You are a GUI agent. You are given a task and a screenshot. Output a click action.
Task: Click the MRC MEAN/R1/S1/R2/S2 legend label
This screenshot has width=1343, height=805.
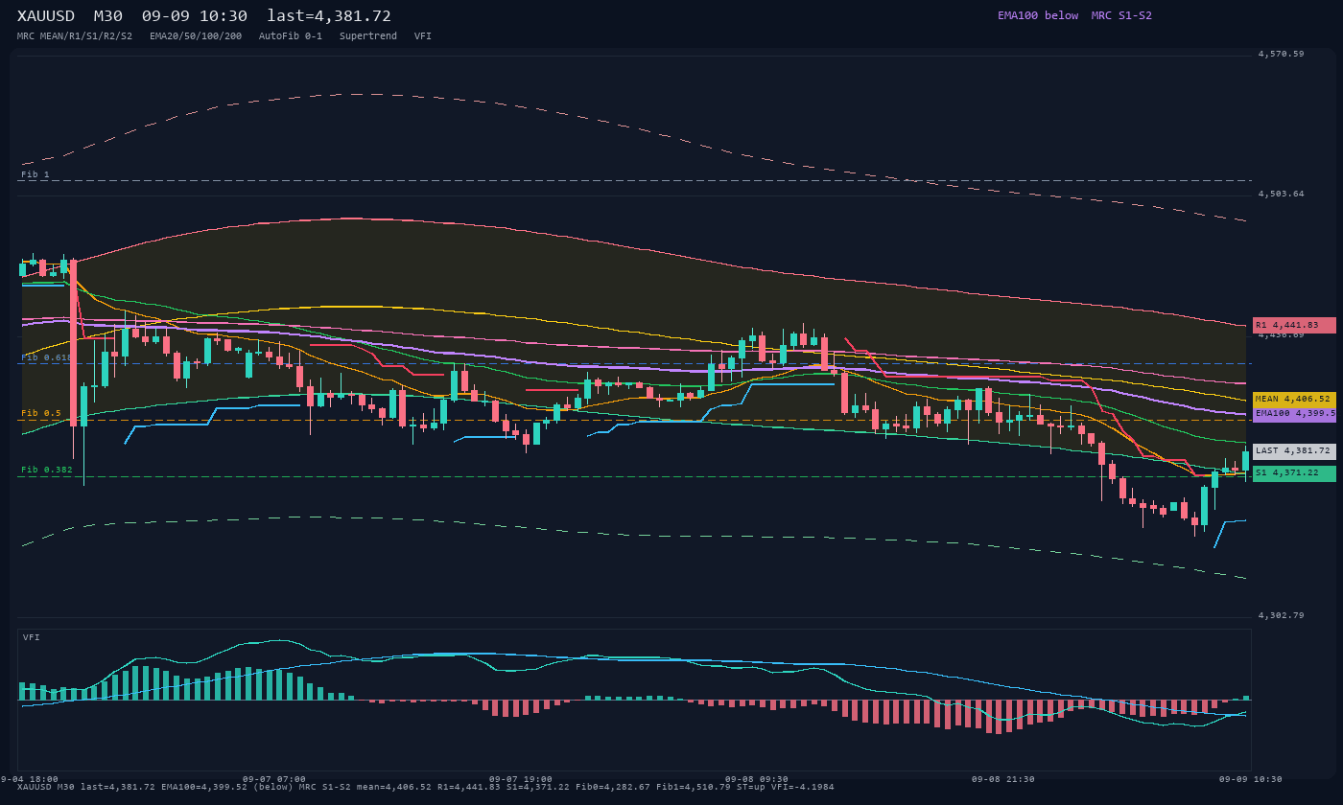pos(75,36)
